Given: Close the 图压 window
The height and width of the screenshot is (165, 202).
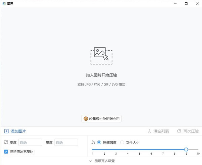Looking at the screenshot, I should pyautogui.click(x=196, y=3).
